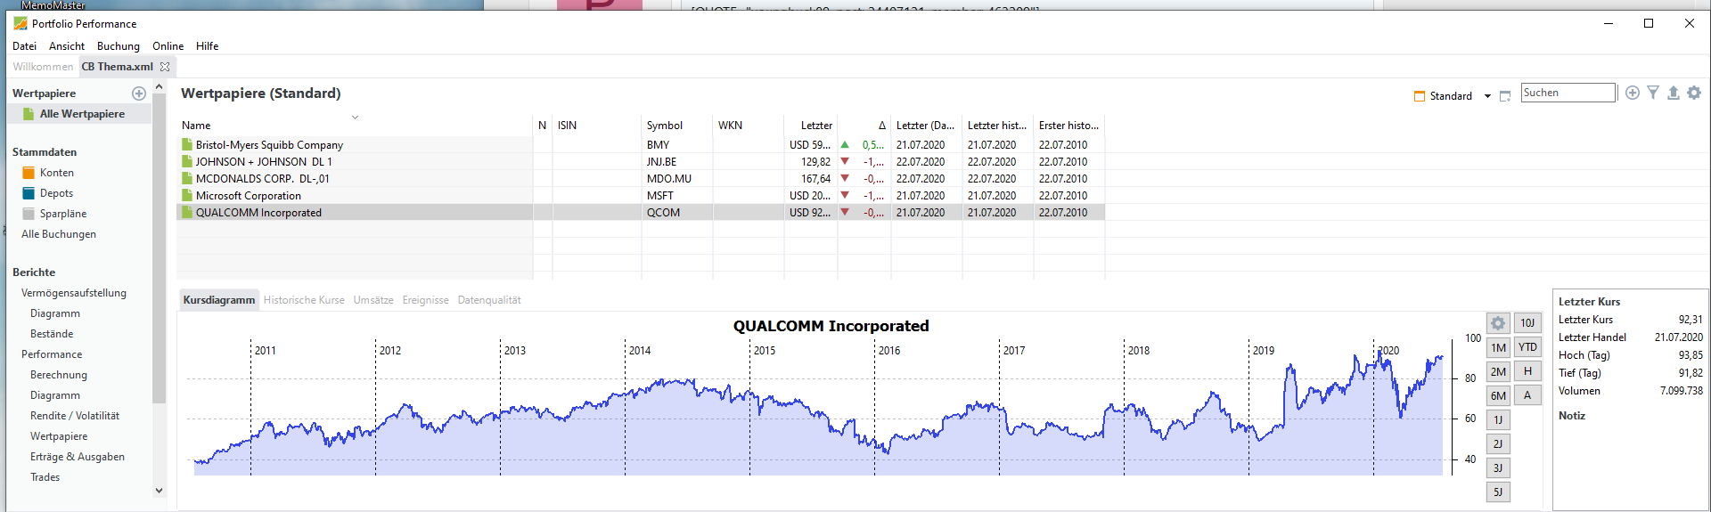Set chart range to 2M

coord(1498,371)
